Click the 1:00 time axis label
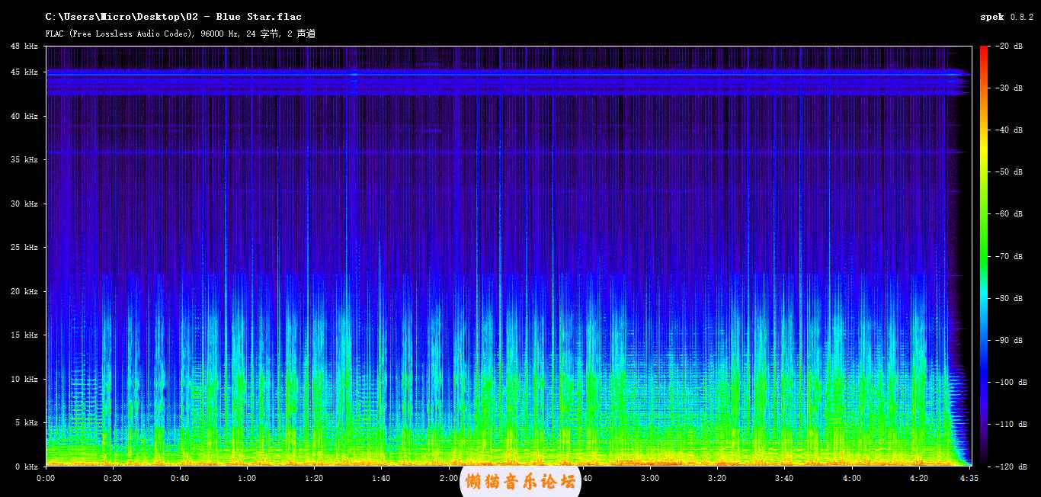 click(247, 478)
